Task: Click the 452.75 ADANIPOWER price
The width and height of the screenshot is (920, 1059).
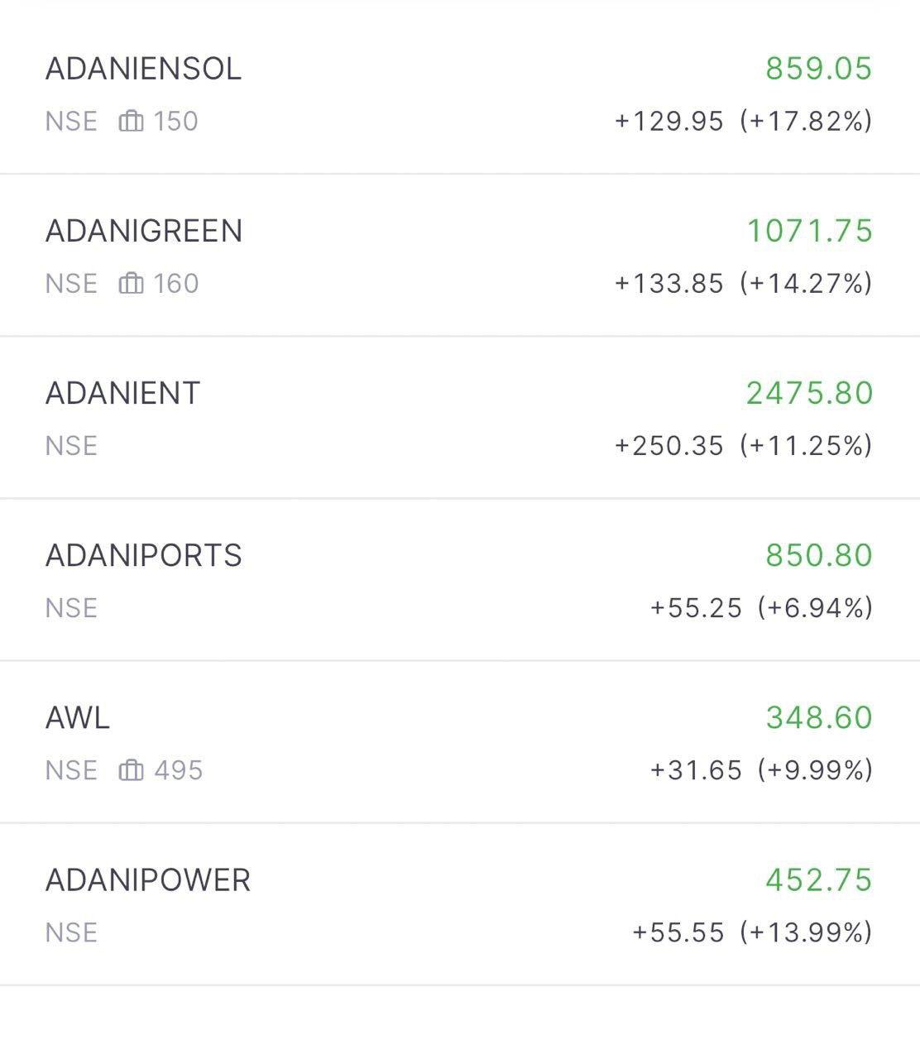Action: [819, 879]
